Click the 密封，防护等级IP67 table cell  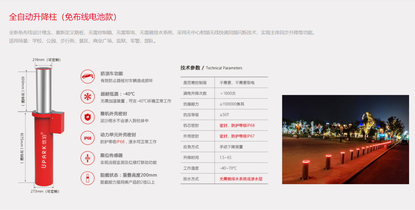(237, 136)
